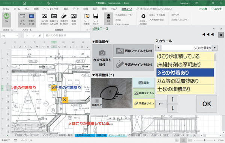Image resolution: width=225 pixels, height=143 pixels.
Task: Click 入力範囲の指定
Action: (x=156, y=20)
